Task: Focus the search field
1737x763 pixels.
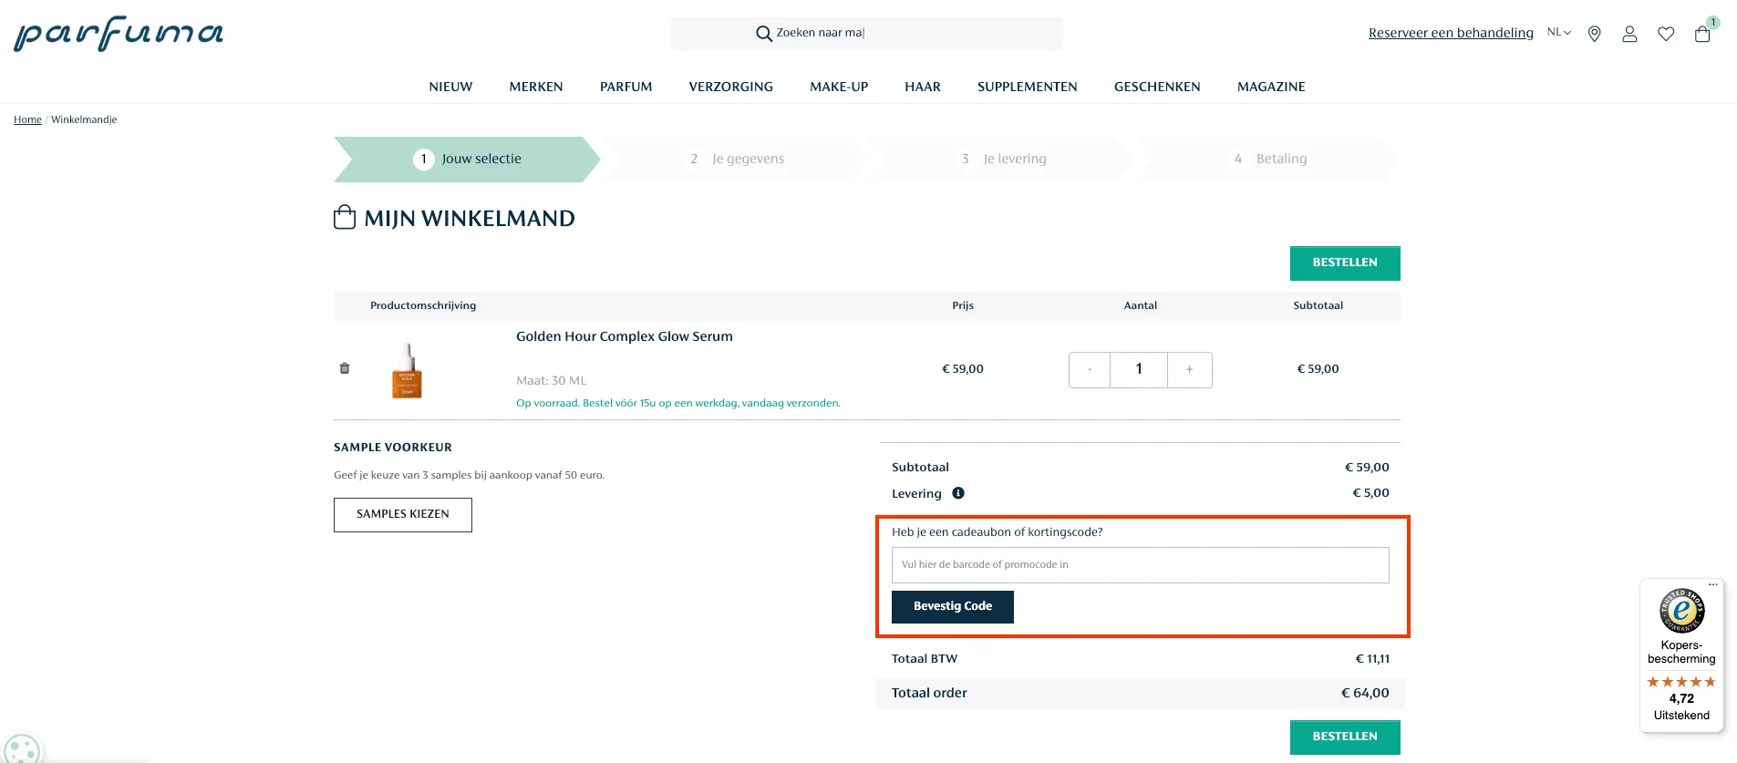Action: click(867, 34)
